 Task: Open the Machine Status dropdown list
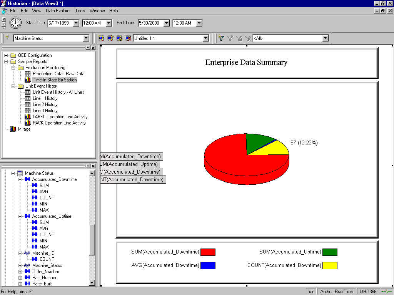(86, 38)
